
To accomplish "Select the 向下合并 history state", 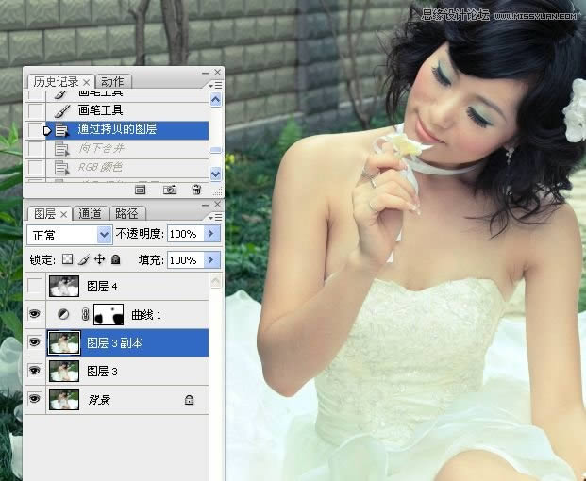I will (x=100, y=148).
